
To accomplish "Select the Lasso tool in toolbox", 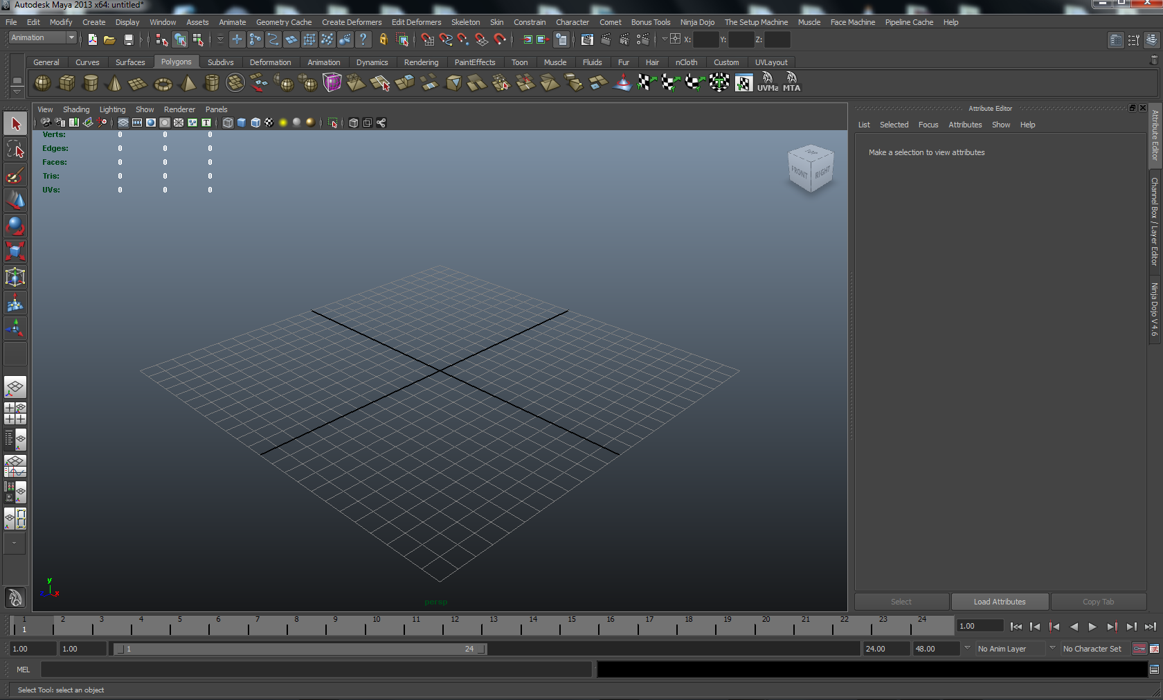I will pos(15,150).
